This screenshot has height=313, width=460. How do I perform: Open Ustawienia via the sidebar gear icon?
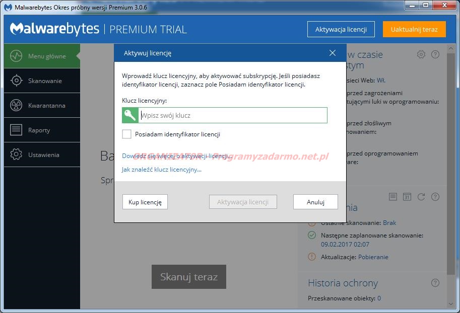pyautogui.click(x=17, y=154)
